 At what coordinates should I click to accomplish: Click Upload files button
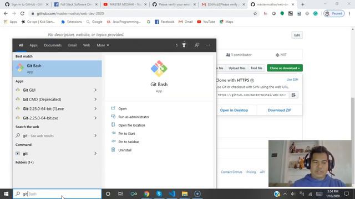click(237, 68)
